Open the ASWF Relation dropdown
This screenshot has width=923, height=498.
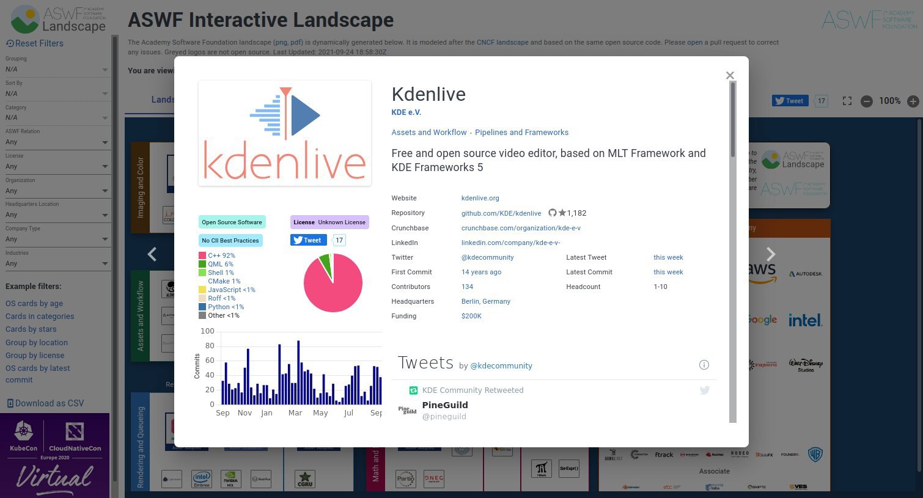57,142
